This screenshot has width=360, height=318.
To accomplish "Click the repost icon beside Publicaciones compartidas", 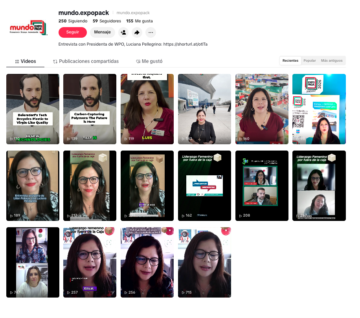I will tap(55, 62).
